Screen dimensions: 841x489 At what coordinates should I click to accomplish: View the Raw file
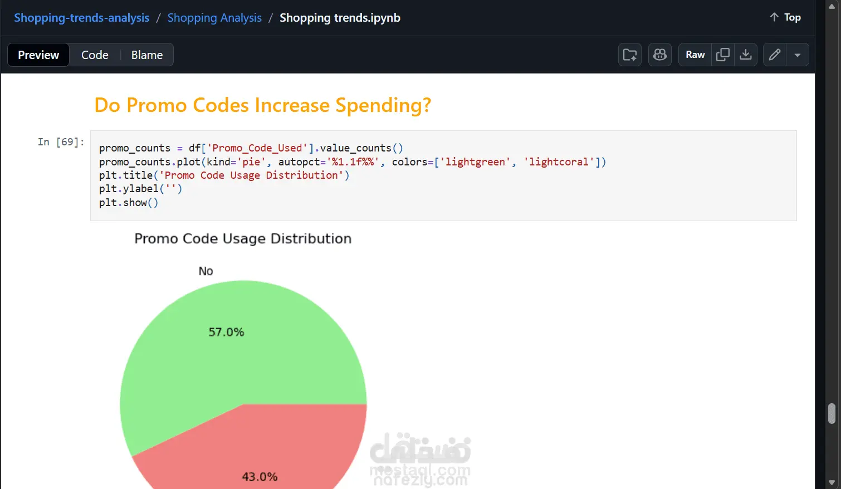(x=695, y=55)
